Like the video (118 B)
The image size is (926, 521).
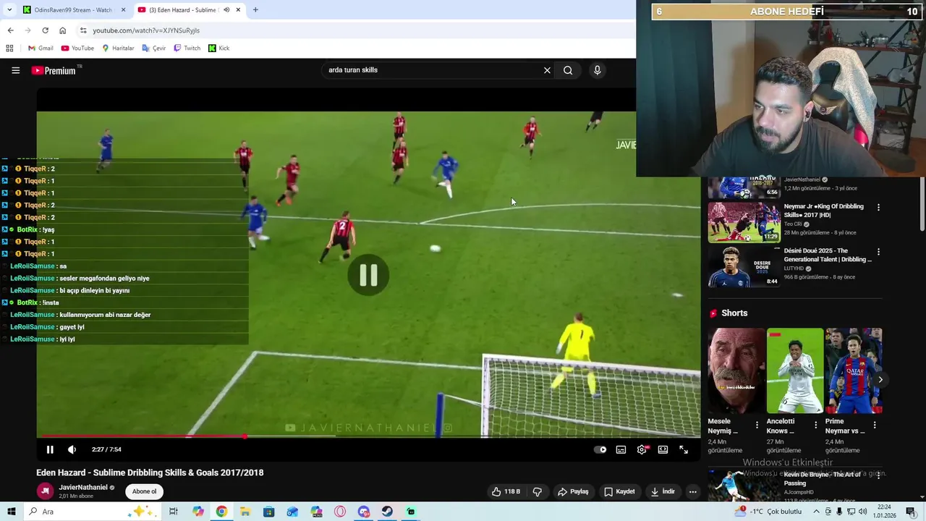pos(506,491)
